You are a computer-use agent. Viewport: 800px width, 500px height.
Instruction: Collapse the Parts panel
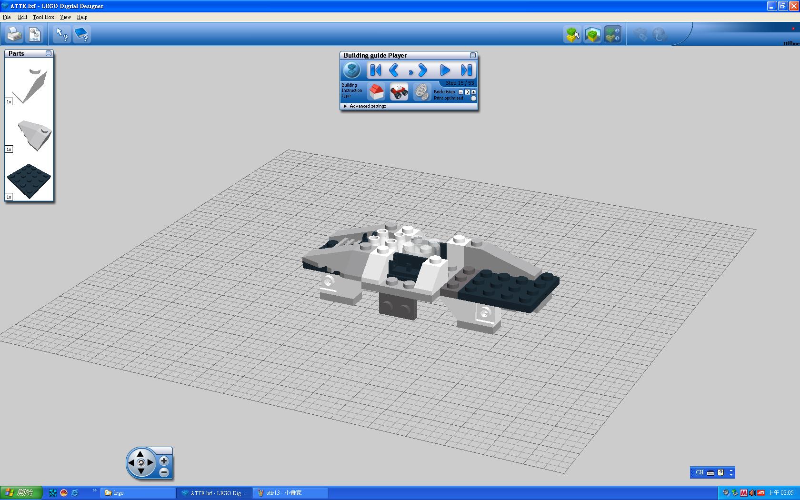coord(49,53)
